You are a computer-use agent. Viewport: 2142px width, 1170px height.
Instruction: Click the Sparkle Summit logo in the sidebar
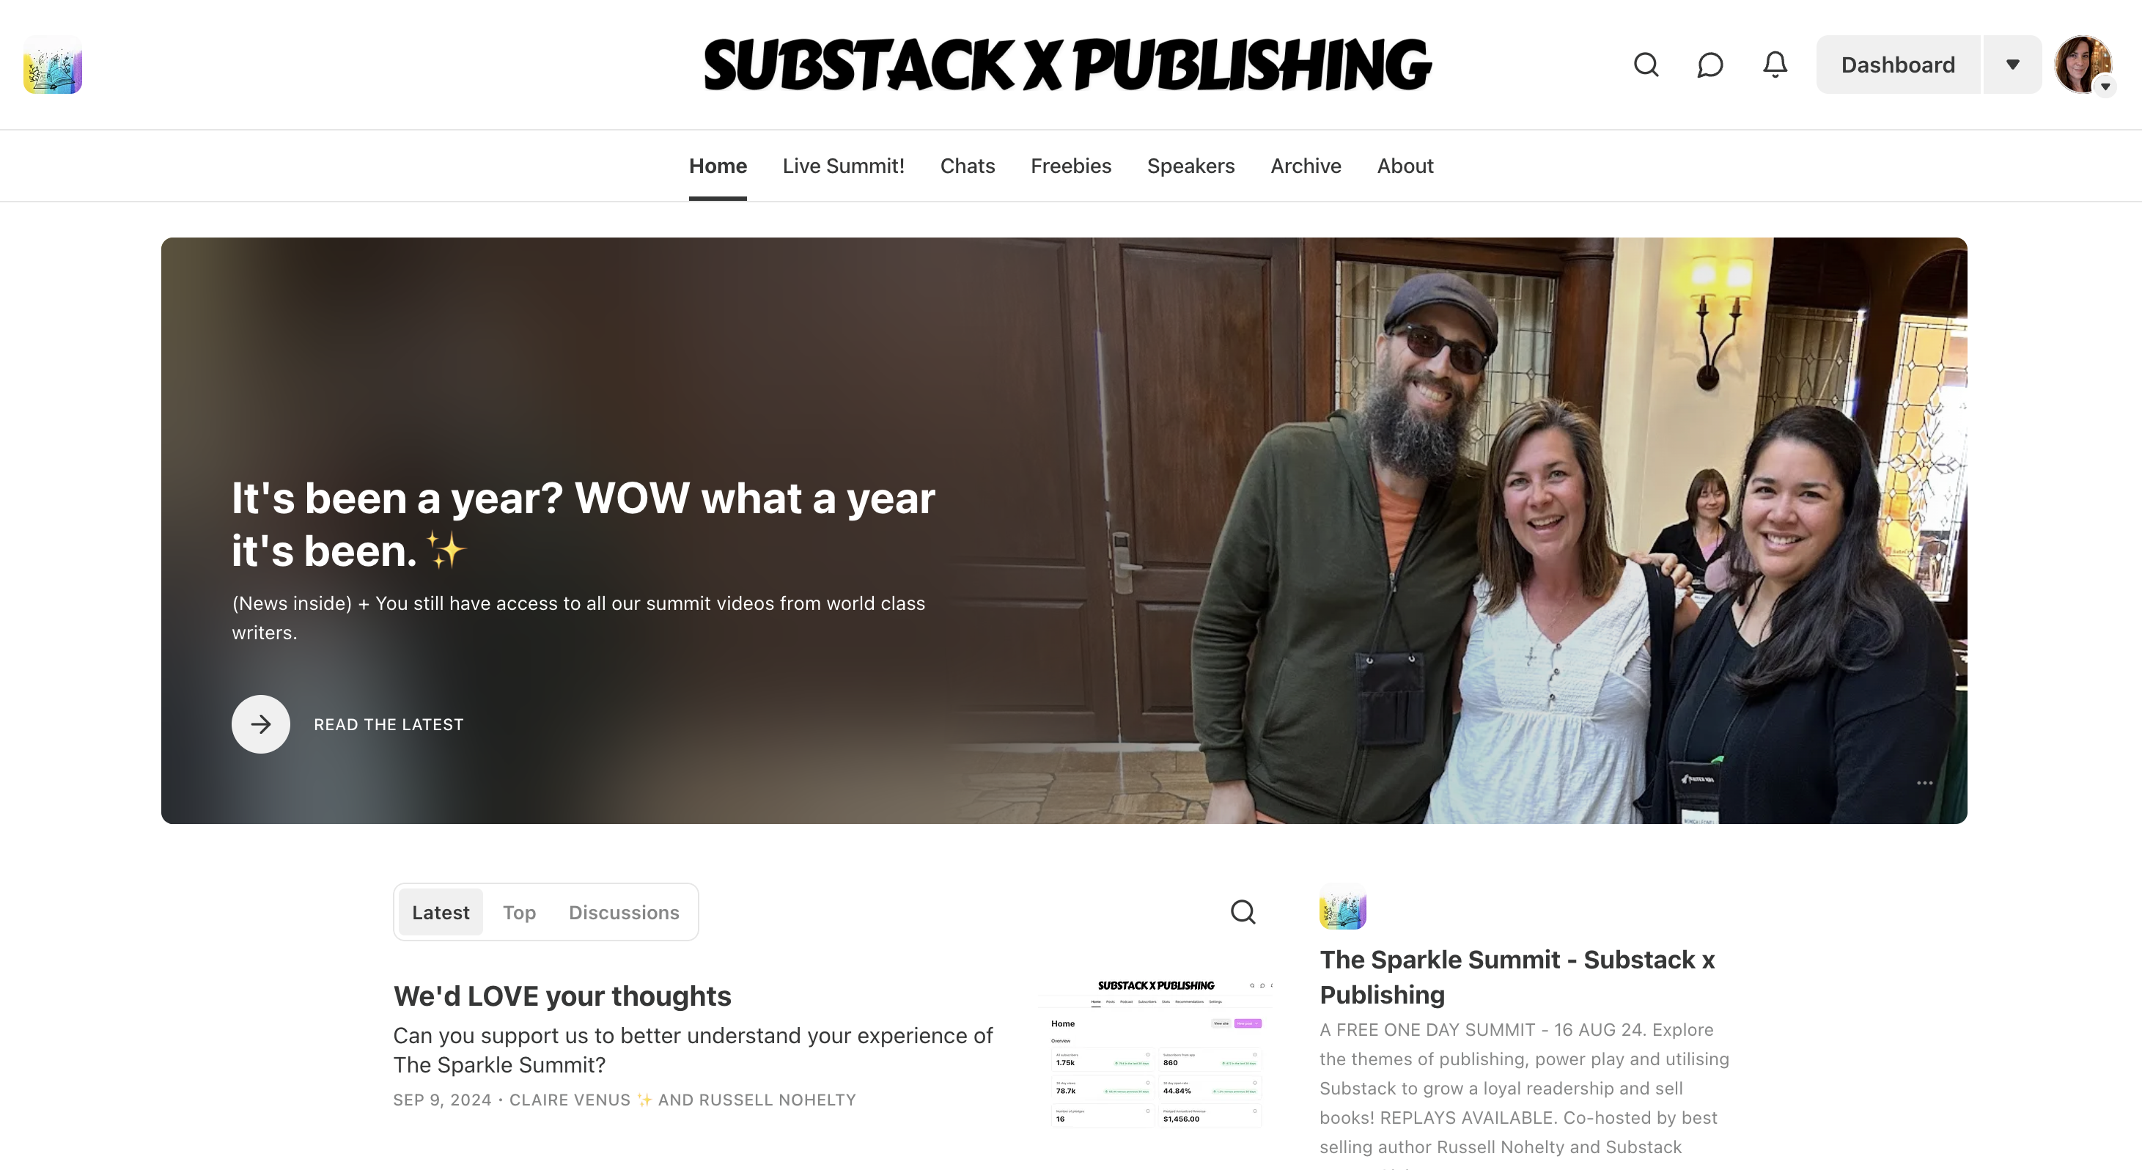click(x=1343, y=906)
